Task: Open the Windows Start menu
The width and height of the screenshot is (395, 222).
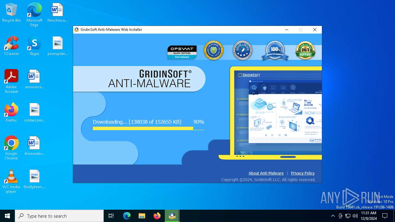Action: [7, 216]
